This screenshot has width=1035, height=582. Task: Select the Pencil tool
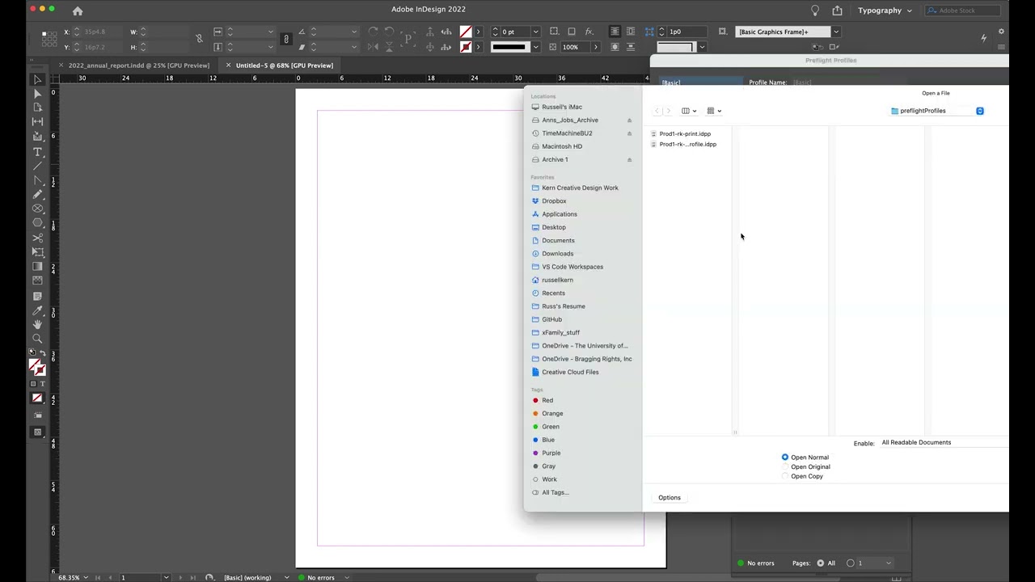point(37,194)
